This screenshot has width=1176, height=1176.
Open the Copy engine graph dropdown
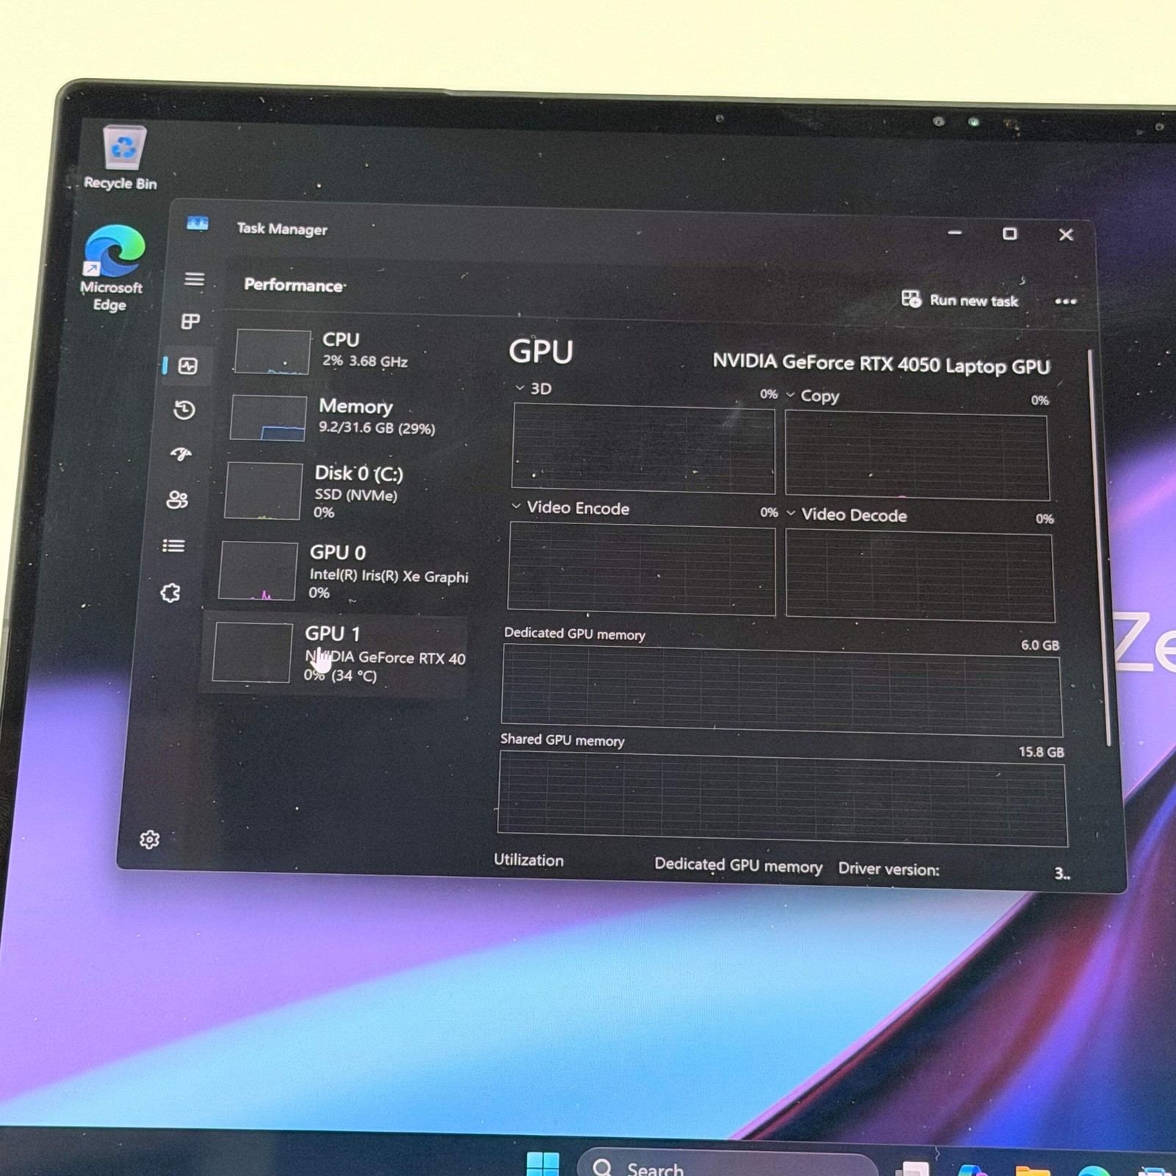pyautogui.click(x=791, y=395)
